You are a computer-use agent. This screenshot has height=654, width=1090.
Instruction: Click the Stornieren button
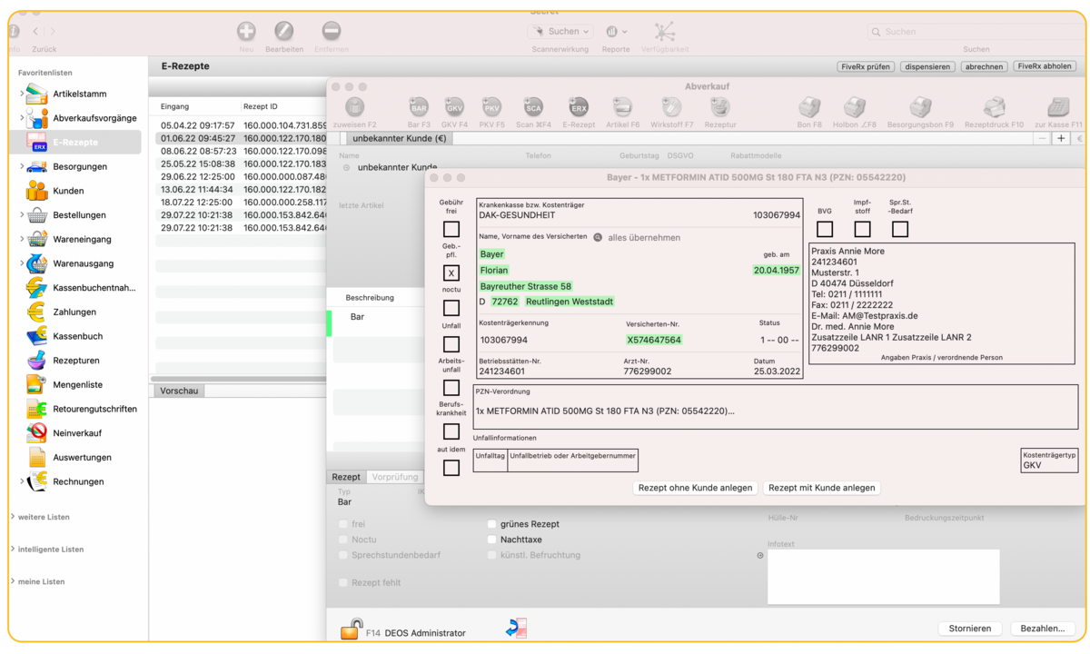(969, 628)
